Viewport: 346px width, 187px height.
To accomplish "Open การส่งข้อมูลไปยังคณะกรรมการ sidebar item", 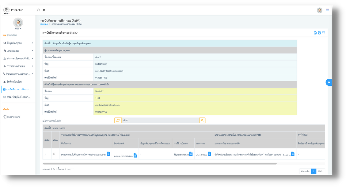I will click(18, 97).
